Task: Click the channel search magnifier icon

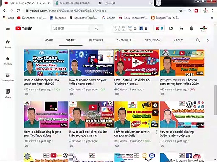Action: 198,40
